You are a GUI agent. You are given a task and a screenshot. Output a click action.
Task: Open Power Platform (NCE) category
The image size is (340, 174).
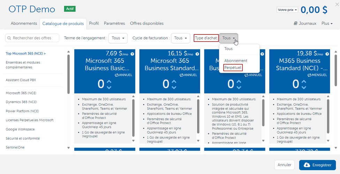click(x=22, y=111)
